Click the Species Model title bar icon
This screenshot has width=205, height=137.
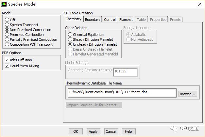4,4
